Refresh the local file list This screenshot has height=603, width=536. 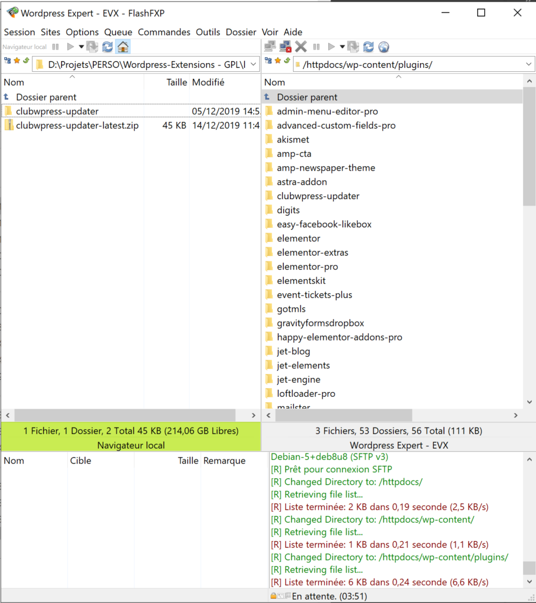108,47
